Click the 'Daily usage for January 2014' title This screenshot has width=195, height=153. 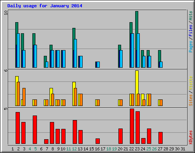pyautogui.click(x=45, y=6)
